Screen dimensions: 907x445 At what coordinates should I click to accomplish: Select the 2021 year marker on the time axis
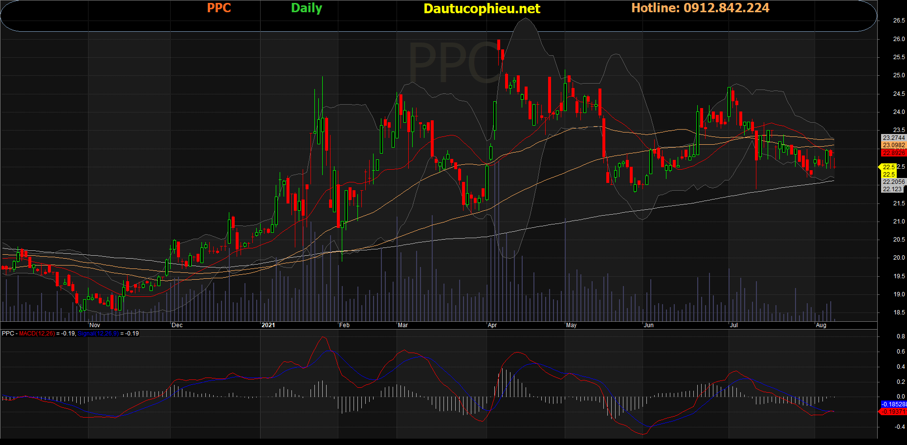coord(268,325)
